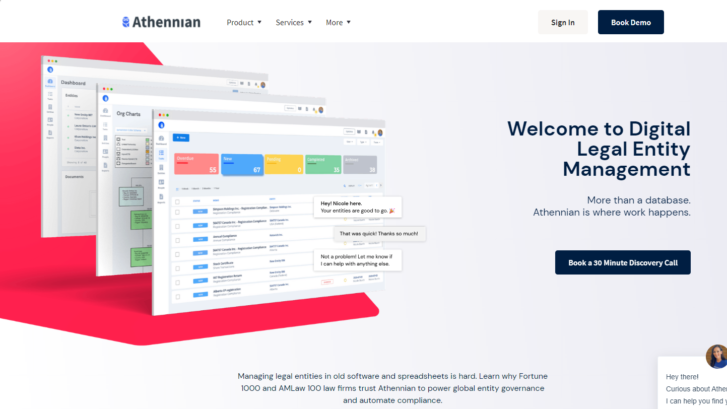
Task: Open Reports icon in the front window sidebar
Action: pos(161,197)
